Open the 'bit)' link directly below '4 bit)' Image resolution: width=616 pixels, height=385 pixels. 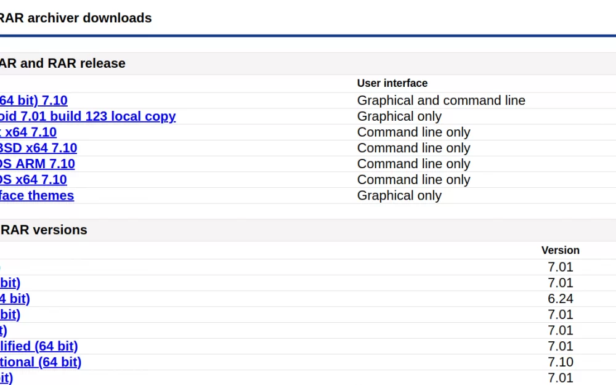(x=10, y=315)
